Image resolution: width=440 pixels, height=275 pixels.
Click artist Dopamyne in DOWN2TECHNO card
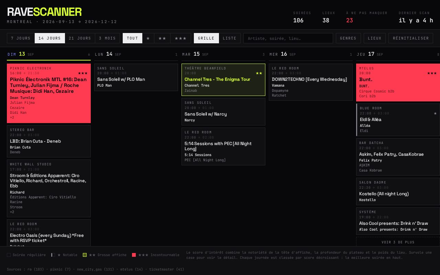[x=280, y=91]
